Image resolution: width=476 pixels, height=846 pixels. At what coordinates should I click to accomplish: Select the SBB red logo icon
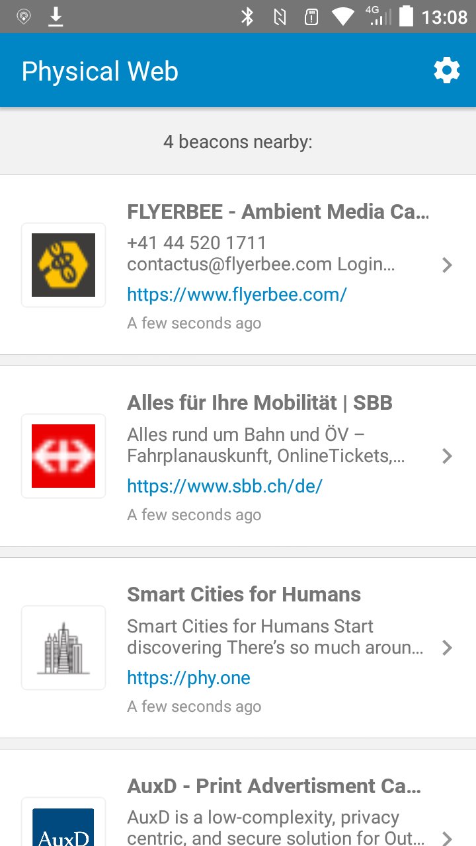click(63, 456)
